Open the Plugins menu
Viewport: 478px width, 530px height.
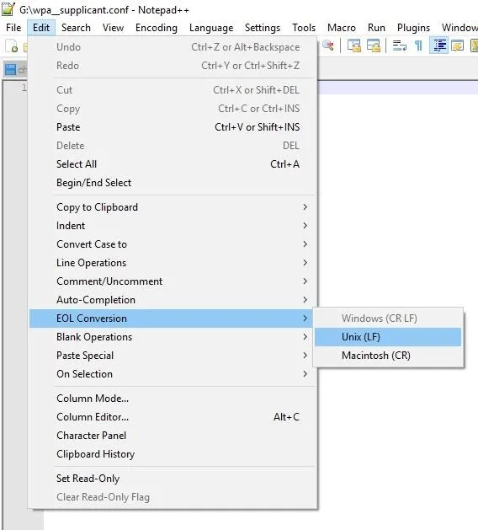413,28
